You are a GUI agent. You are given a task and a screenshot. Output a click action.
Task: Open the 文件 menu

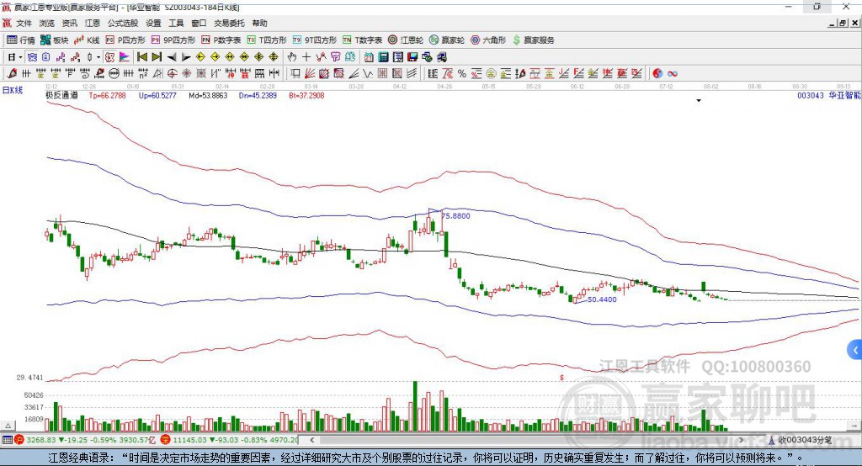[x=24, y=23]
